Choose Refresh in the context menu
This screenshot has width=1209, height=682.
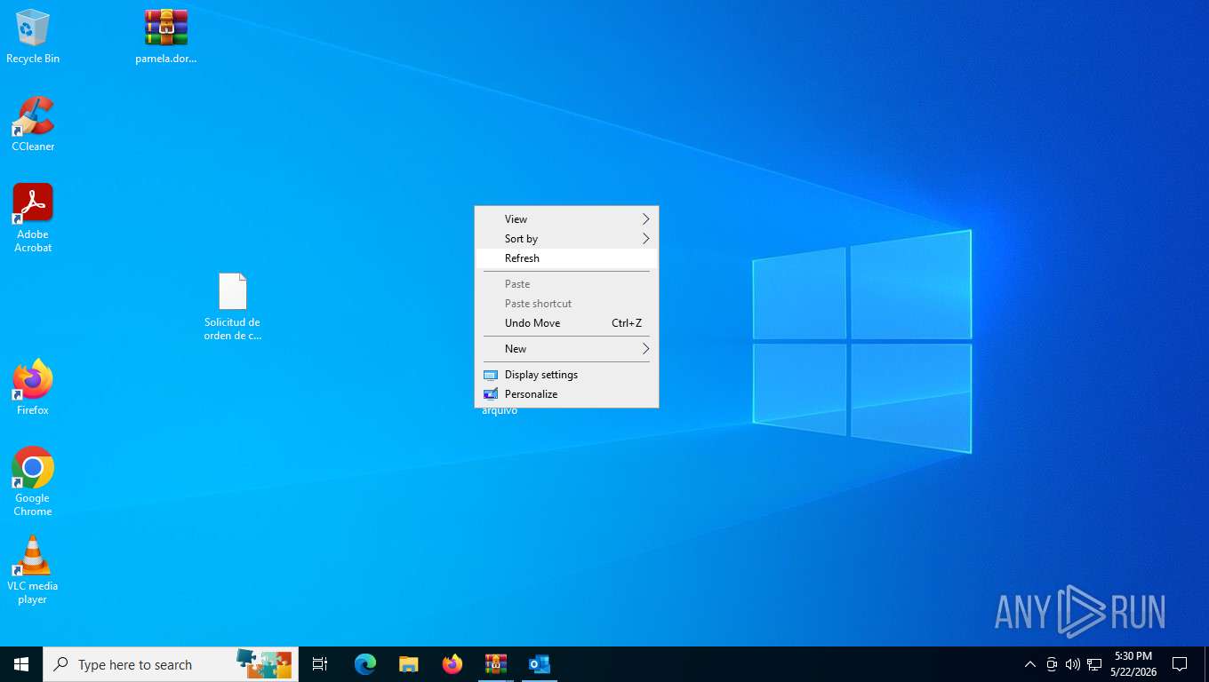(x=567, y=258)
